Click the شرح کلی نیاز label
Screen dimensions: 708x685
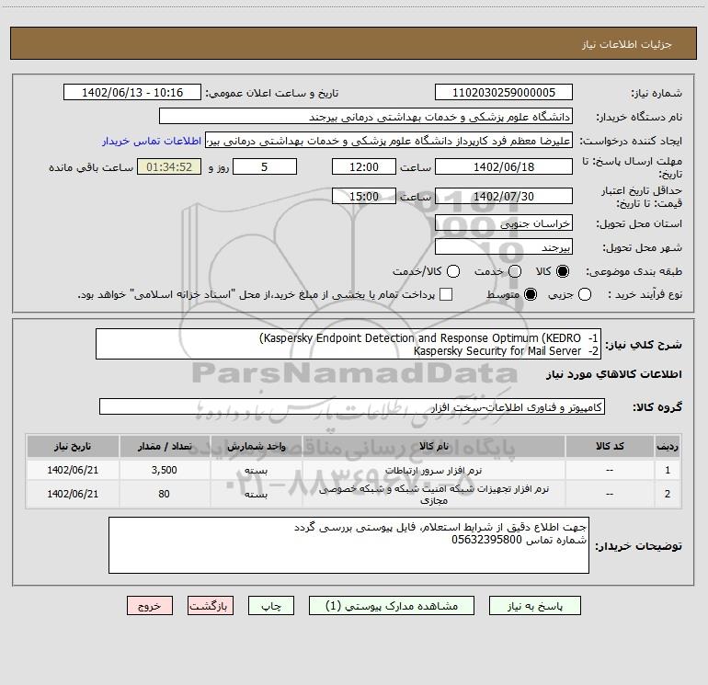tap(644, 345)
